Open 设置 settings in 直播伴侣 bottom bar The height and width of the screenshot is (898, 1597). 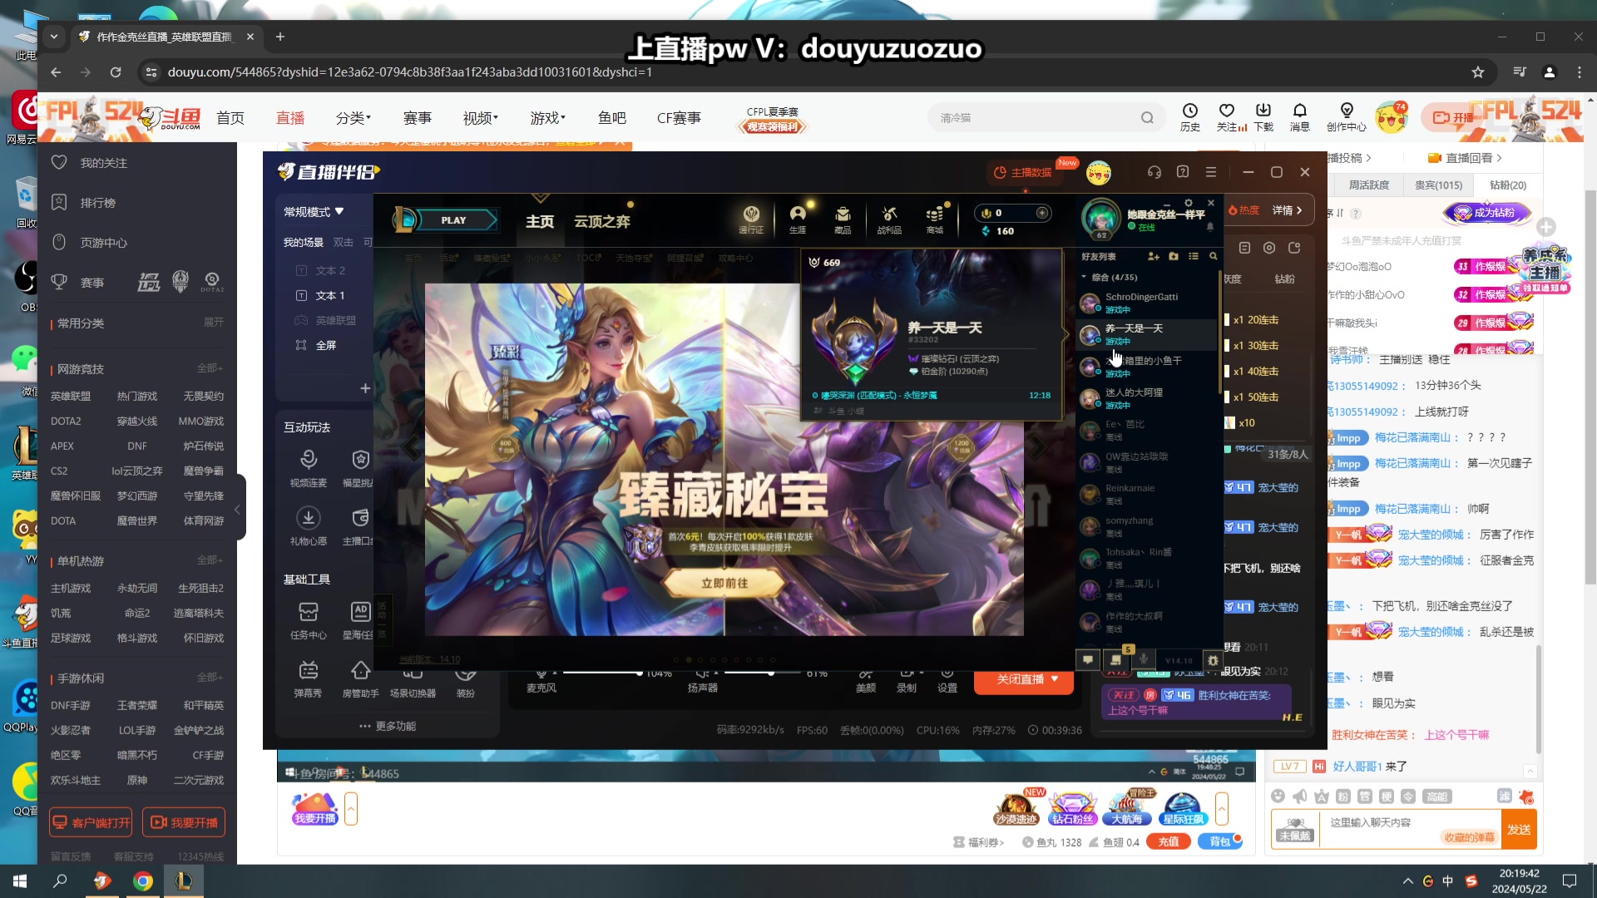pyautogui.click(x=947, y=682)
